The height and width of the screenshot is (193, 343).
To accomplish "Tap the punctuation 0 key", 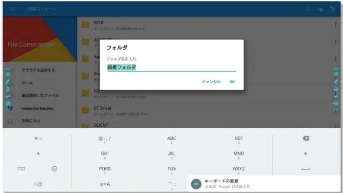I will tap(172, 185).
